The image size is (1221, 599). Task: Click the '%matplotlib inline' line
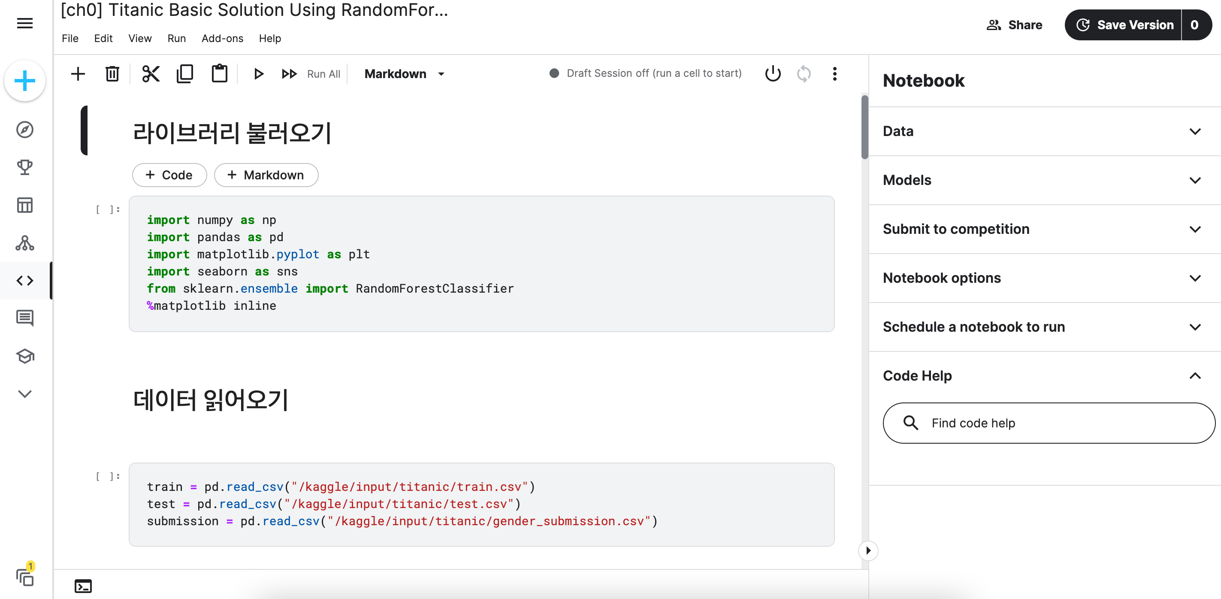pos(212,306)
